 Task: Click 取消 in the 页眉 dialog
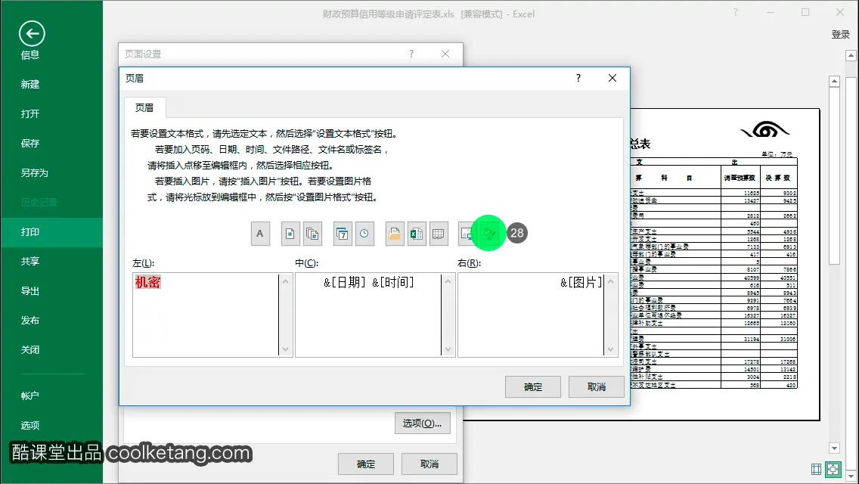pyautogui.click(x=597, y=387)
